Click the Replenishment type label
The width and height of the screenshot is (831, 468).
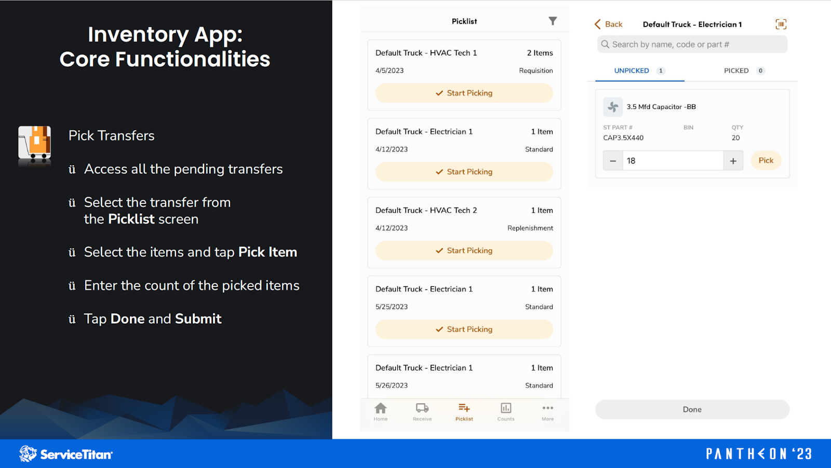pos(530,228)
